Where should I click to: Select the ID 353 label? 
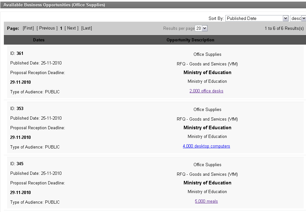[17, 108]
